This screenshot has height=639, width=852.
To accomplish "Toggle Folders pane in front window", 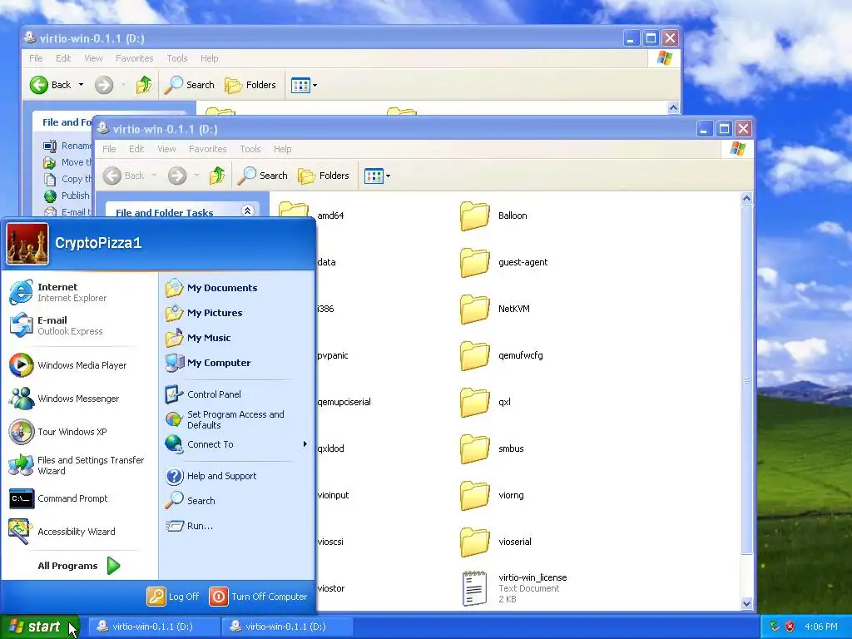I will coord(324,176).
